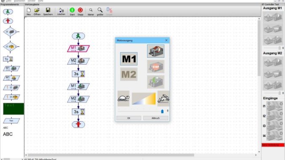Select the wait-for-input I1 grey element
Image resolution: width=285 pixels, height=160 pixels.
[x=11, y=87]
